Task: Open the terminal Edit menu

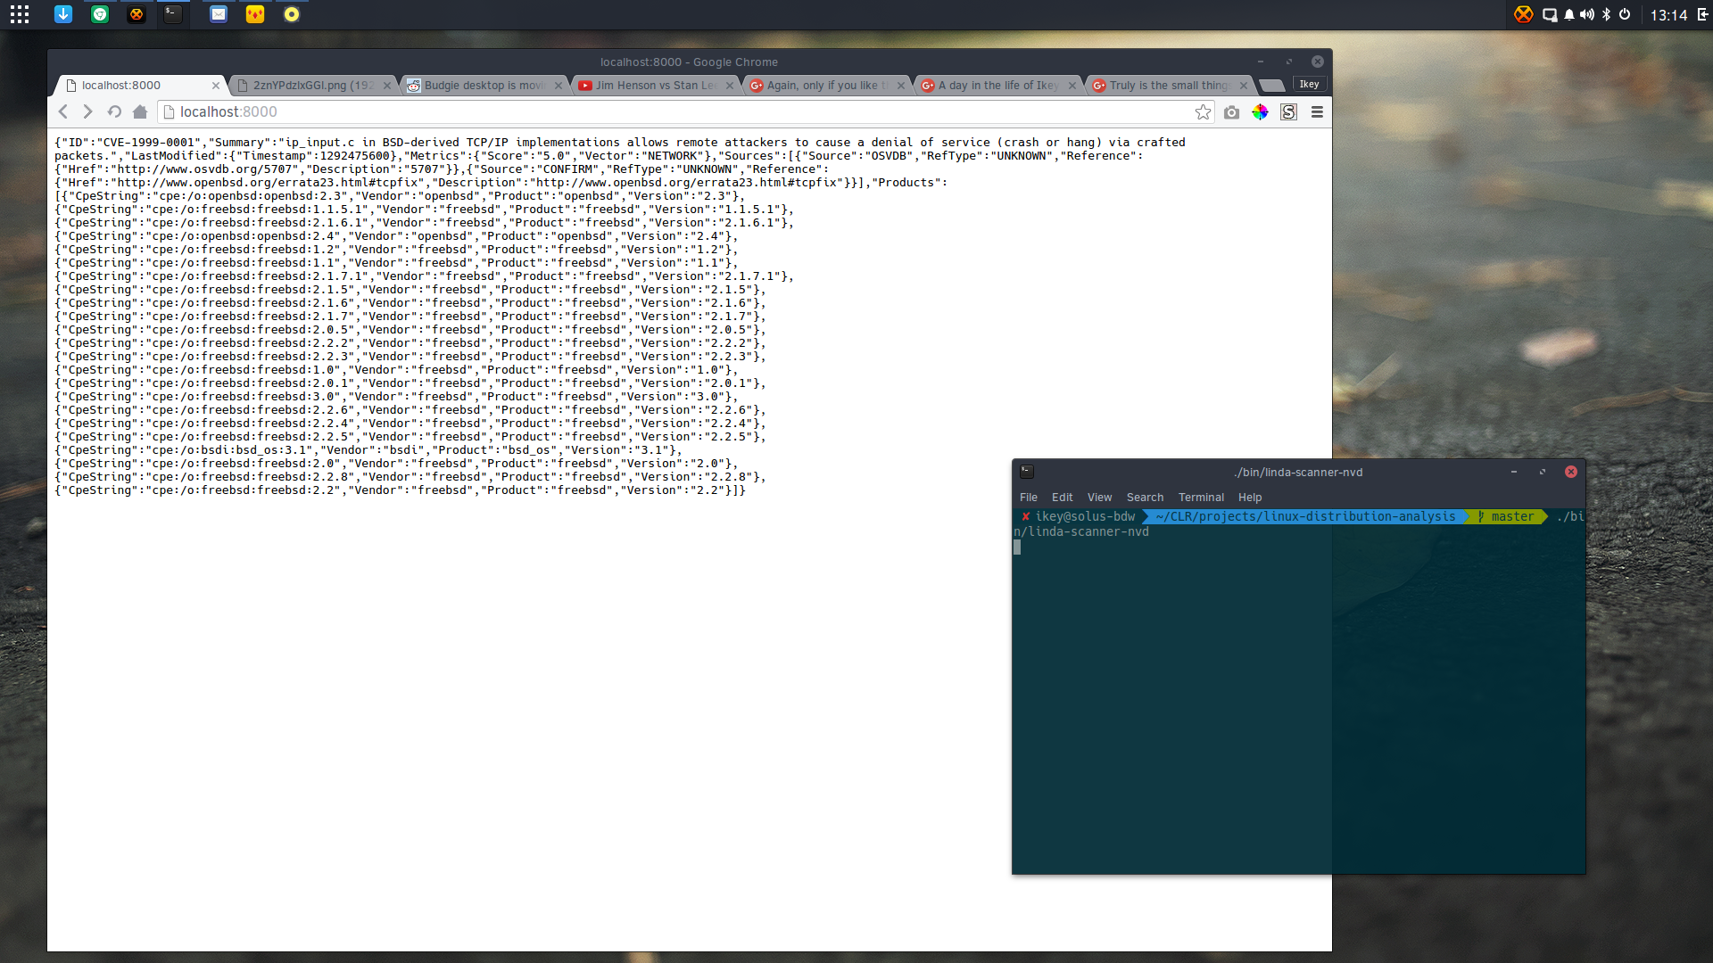Action: click(1062, 498)
